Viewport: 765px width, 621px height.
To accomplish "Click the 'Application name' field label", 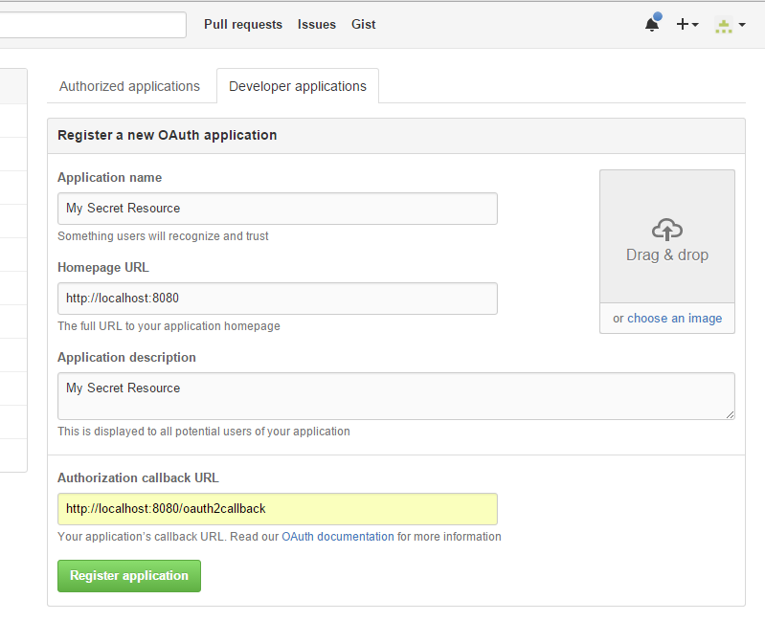I will [109, 178].
